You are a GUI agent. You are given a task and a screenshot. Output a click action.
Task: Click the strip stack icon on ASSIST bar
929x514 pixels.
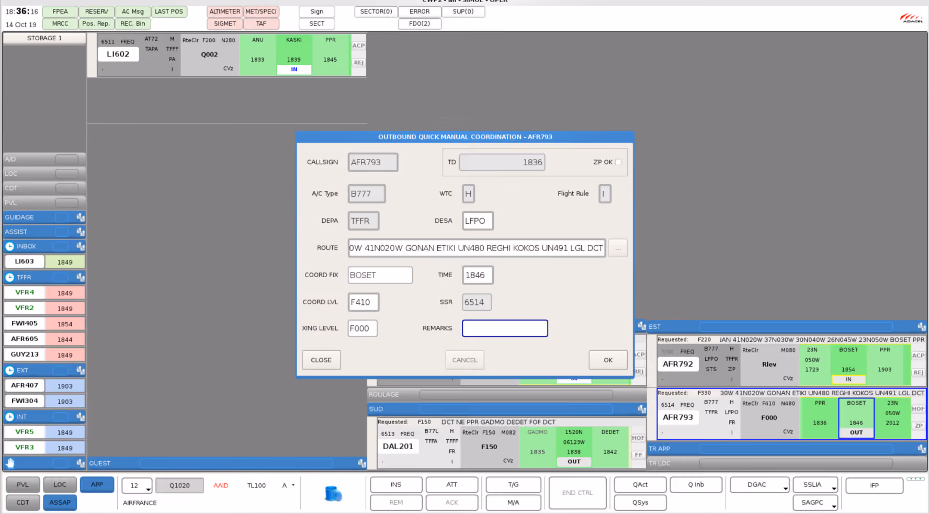click(x=81, y=232)
